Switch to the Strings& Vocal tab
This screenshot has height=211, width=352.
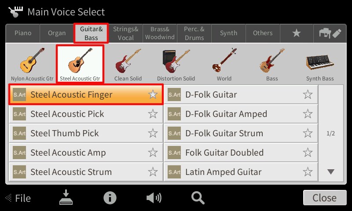(x=126, y=33)
